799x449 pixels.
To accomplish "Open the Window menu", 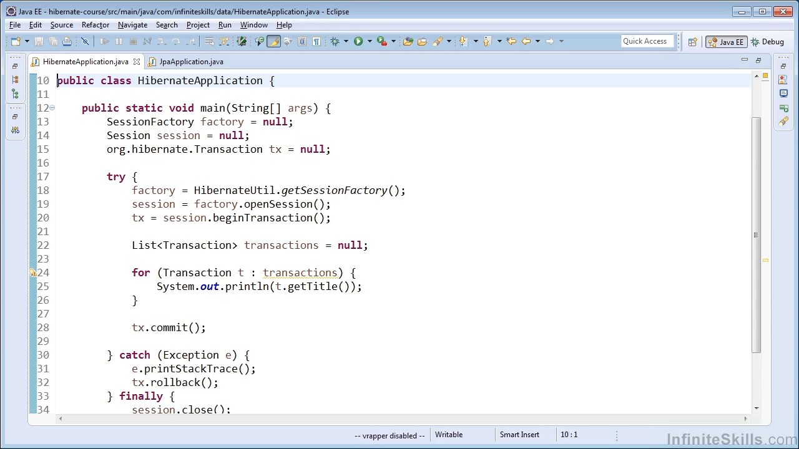I will click(254, 25).
